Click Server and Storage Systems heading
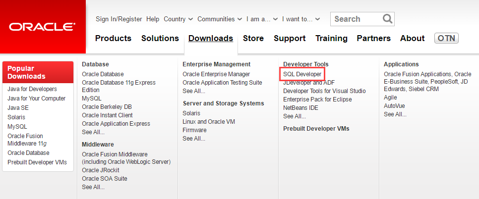The width and height of the screenshot is (479, 199). click(x=223, y=103)
